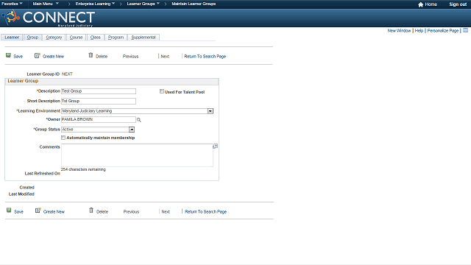Click into the Description field
This screenshot has width=471, height=265.
(x=99, y=91)
